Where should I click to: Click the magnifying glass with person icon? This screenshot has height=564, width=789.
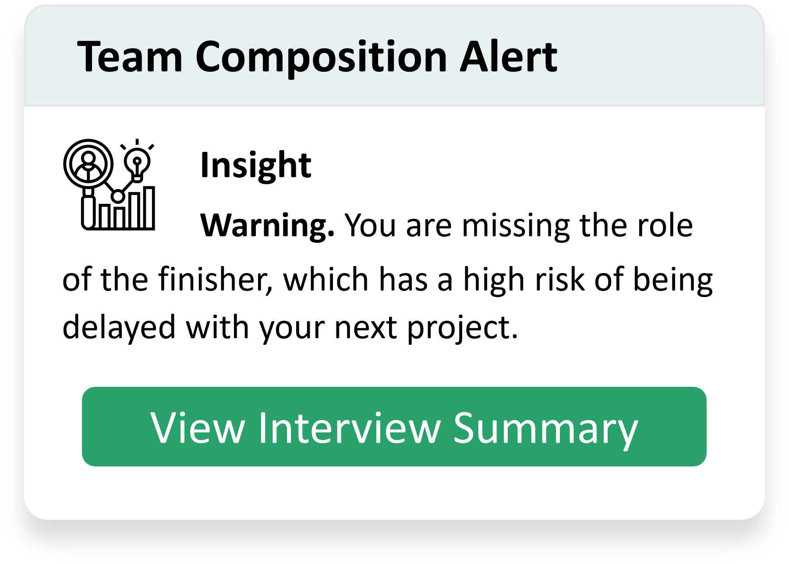point(88,163)
